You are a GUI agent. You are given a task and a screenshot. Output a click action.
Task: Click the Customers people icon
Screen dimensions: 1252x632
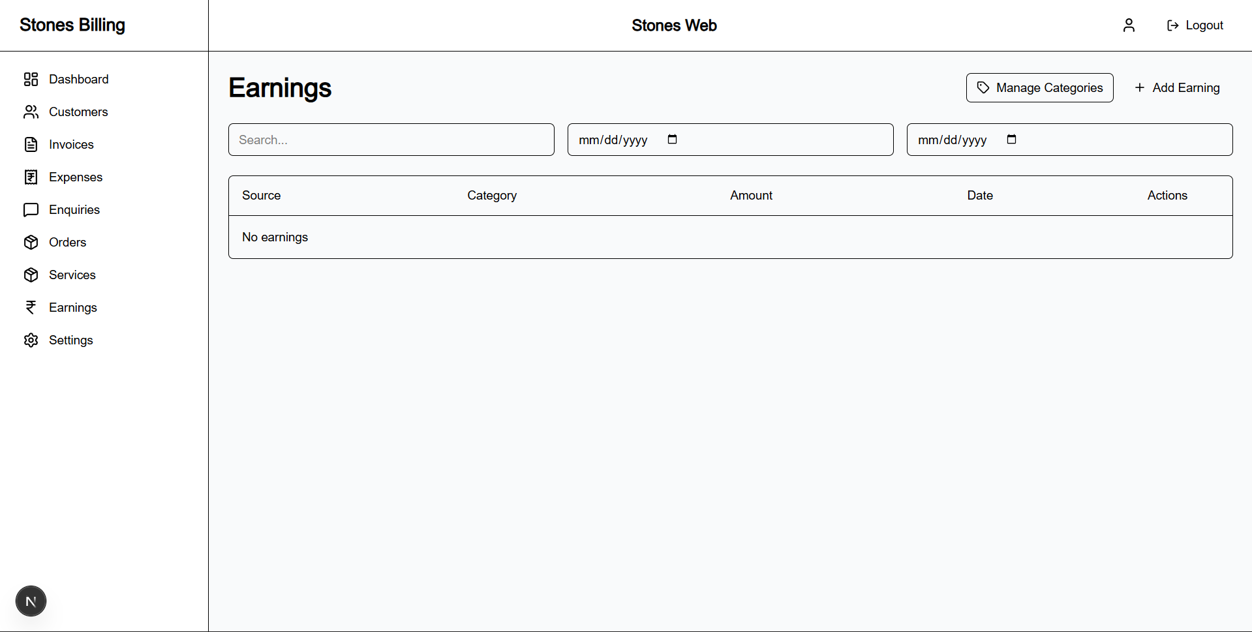tap(31, 112)
